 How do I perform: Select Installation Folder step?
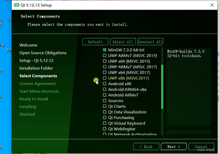[x=36, y=68]
